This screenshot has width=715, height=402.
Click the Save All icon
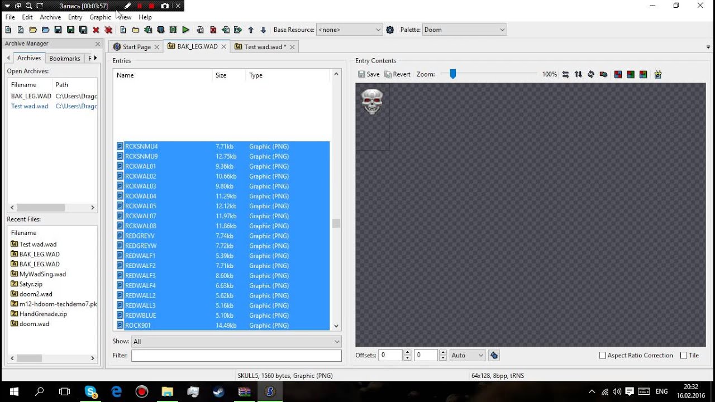(83, 30)
